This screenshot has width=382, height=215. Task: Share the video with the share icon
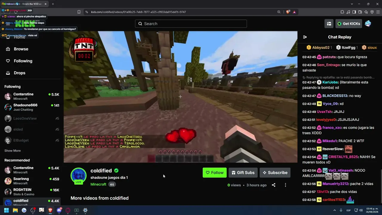tap(273, 185)
